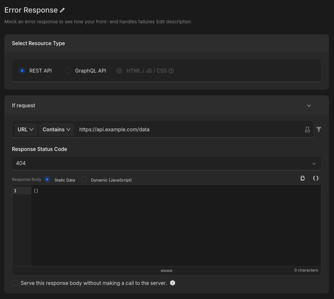Enable serve response without calling server checkbox
The image size is (334, 299).
point(15,283)
